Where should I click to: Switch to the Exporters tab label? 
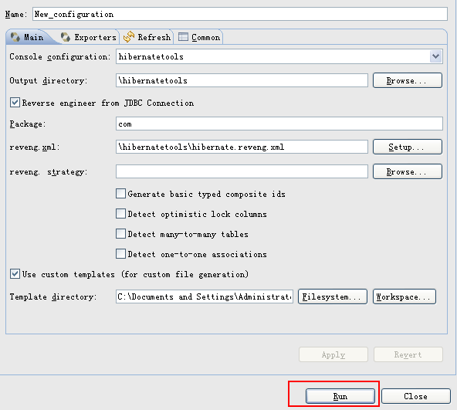tap(95, 37)
